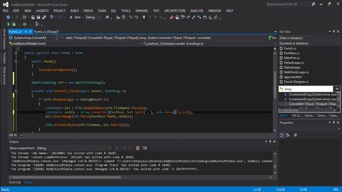Screen dimensions: 342x192
Task: Select the Output tab at bottom
Action: (28, 182)
